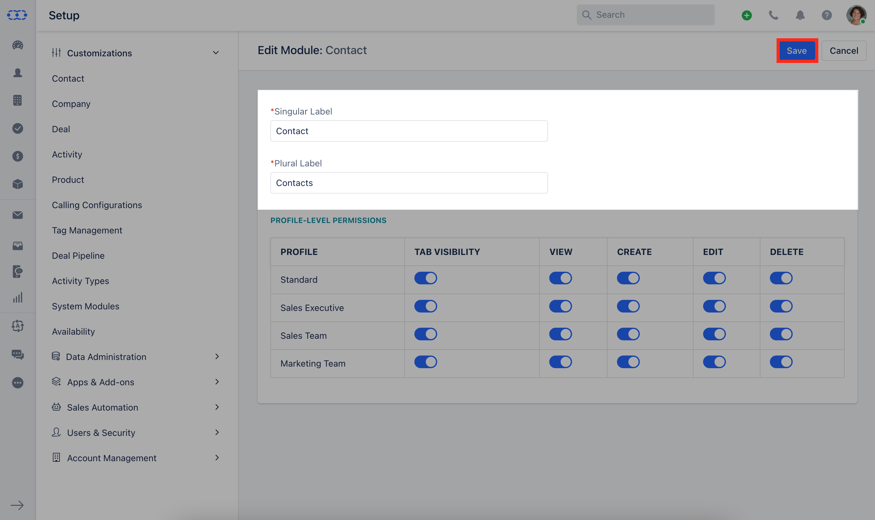Cancel editing the Contact module
Viewport: 875px width, 520px height.
click(844, 51)
